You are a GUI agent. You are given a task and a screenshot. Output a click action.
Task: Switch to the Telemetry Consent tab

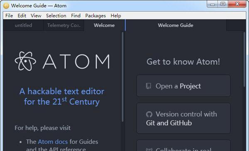coord(64,25)
